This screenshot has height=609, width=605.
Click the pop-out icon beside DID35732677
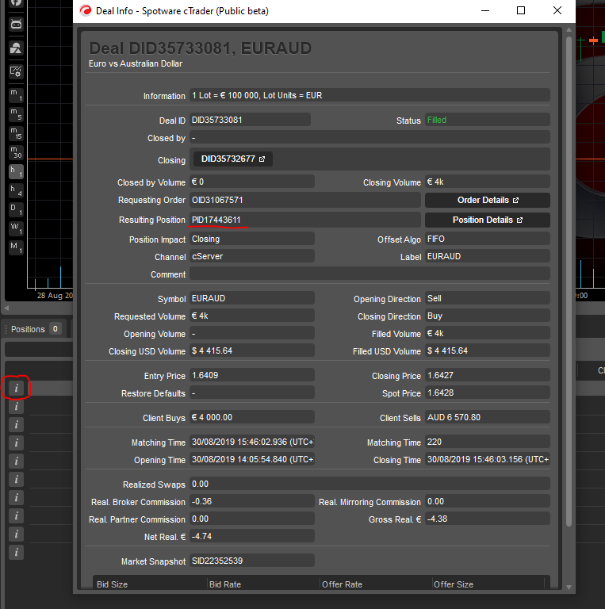(x=262, y=159)
